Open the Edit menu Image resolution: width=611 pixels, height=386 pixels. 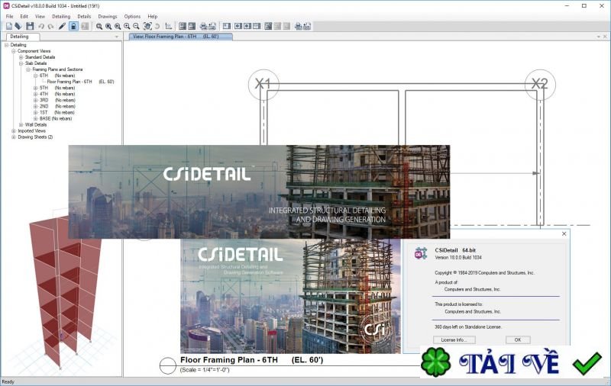24,16
